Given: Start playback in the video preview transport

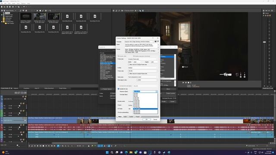Looking at the screenshot, I should pyautogui.click(x=183, y=82).
